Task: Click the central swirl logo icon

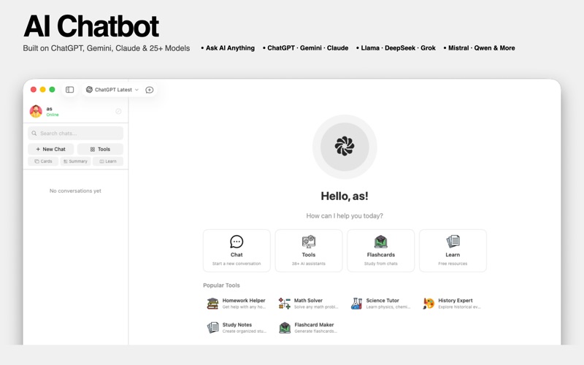Action: [x=345, y=147]
